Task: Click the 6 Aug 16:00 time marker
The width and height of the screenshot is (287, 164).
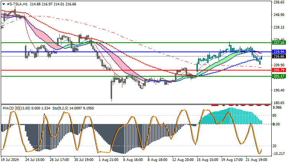Action: point(133,160)
